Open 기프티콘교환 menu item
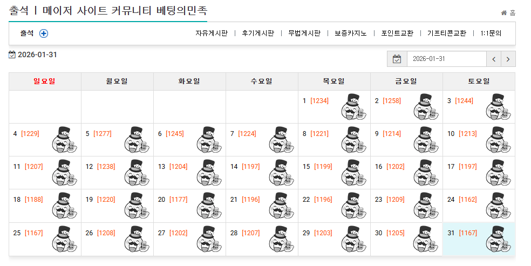531x266 pixels. tap(447, 33)
